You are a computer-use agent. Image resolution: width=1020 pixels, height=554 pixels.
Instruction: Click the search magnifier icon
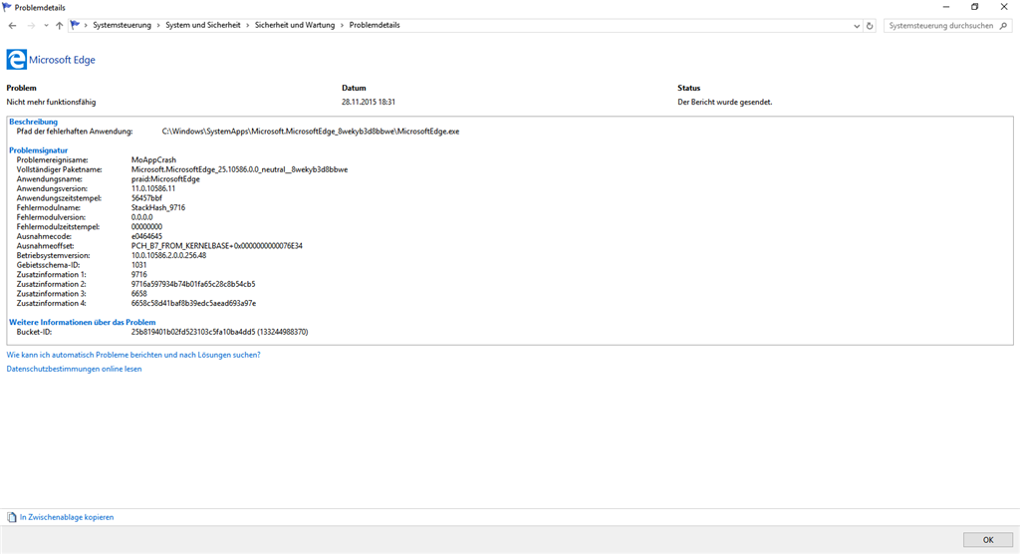click(1004, 26)
